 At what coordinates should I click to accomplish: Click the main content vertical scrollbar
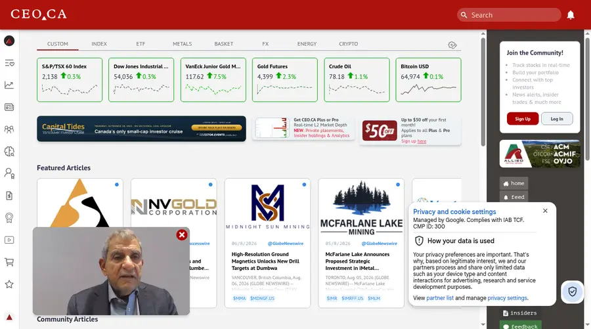(483, 91)
